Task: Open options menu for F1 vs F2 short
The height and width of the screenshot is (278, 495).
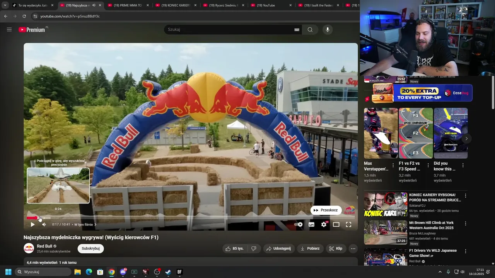Action: 428,165
